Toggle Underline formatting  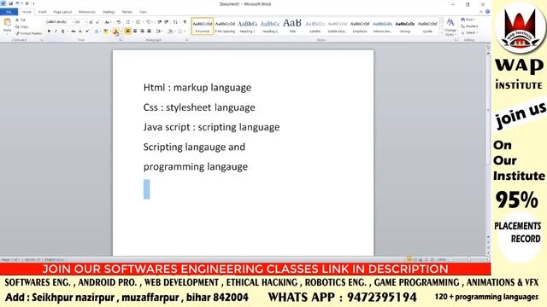click(x=62, y=32)
